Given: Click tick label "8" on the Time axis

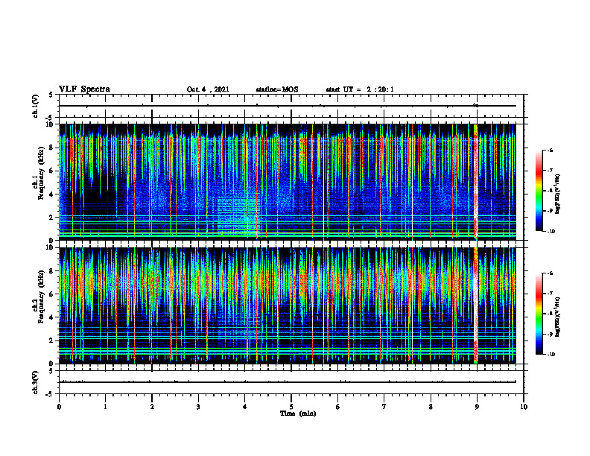Looking at the screenshot, I should pyautogui.click(x=431, y=407).
